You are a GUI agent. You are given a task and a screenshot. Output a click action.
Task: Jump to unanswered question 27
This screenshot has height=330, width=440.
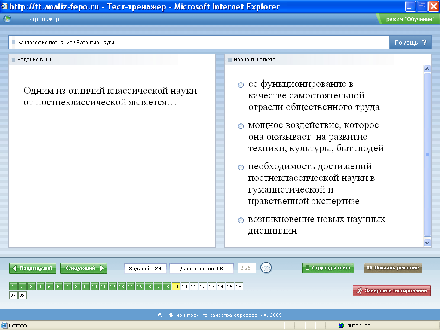(x=13, y=296)
